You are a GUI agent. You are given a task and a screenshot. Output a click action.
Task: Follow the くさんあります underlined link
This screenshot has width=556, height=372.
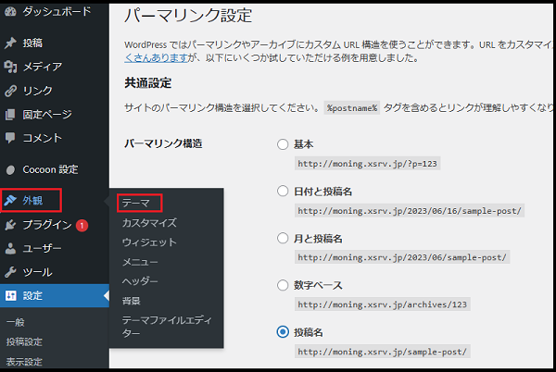(156, 57)
